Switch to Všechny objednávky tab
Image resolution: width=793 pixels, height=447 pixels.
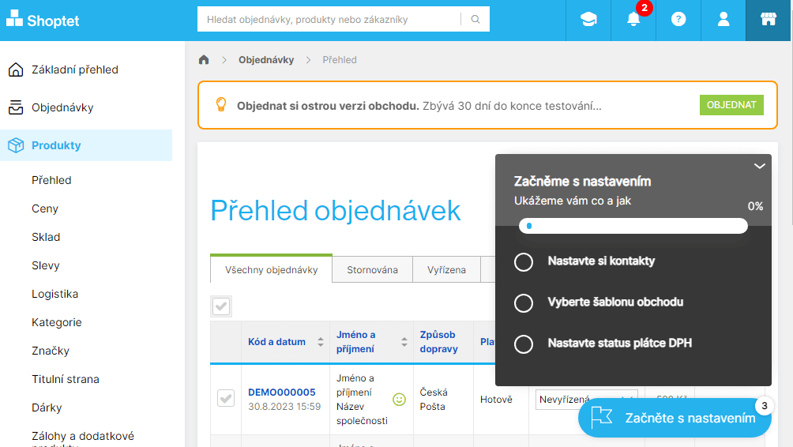click(271, 269)
